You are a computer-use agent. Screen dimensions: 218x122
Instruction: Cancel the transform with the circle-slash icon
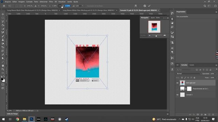coord(145,6)
